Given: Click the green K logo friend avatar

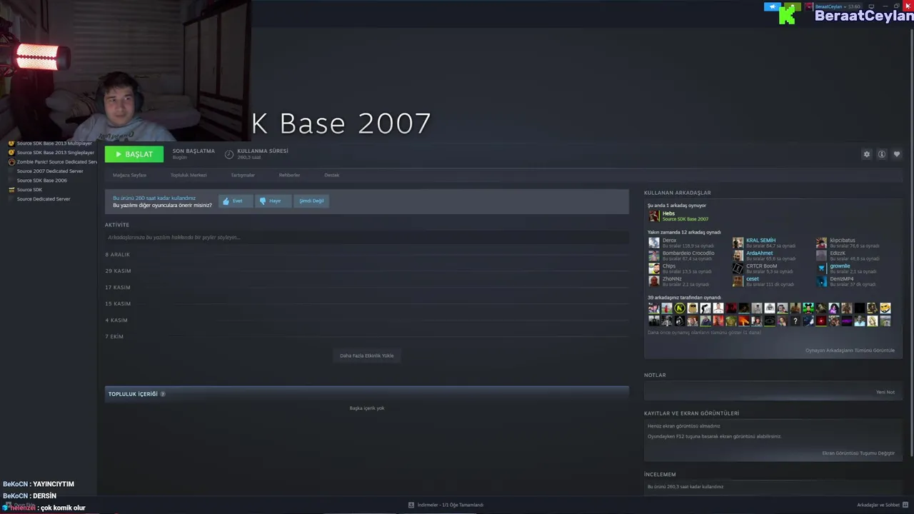Looking at the screenshot, I should point(679,308).
